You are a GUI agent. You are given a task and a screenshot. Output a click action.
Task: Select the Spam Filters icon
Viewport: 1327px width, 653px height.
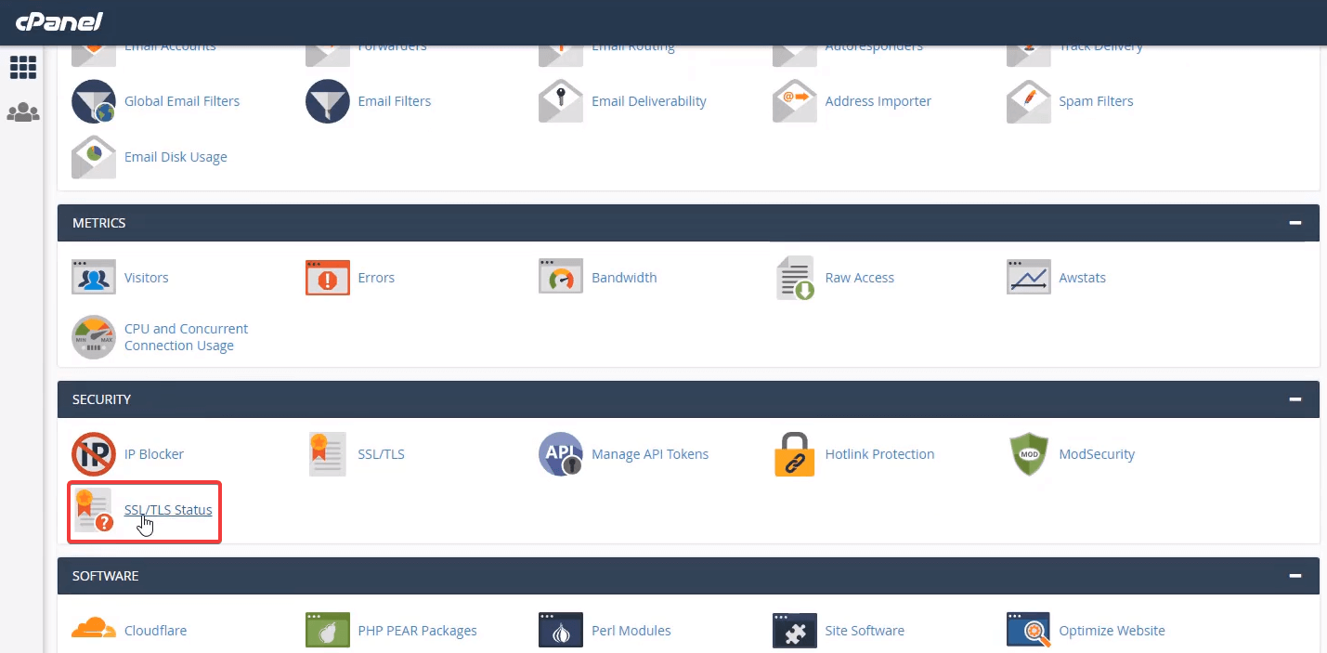[x=1028, y=100]
